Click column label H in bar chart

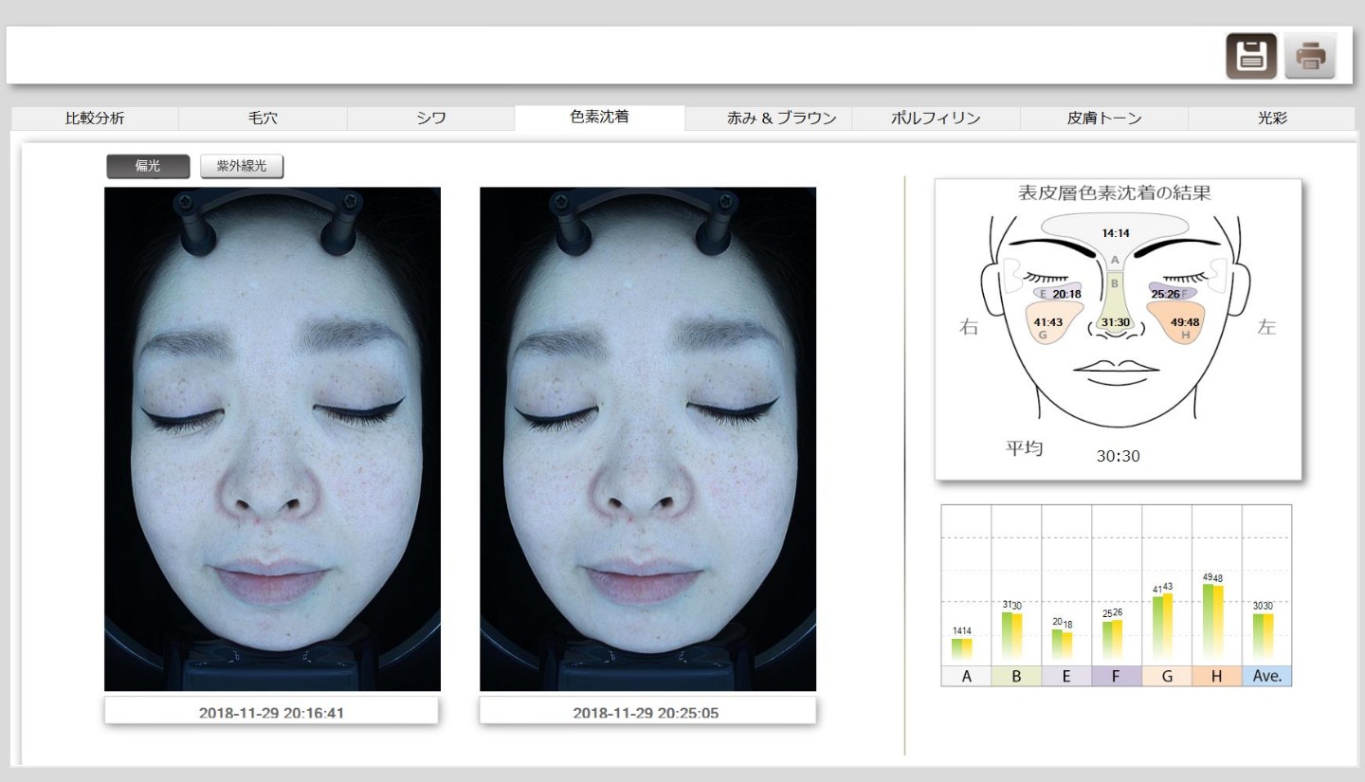click(1217, 676)
